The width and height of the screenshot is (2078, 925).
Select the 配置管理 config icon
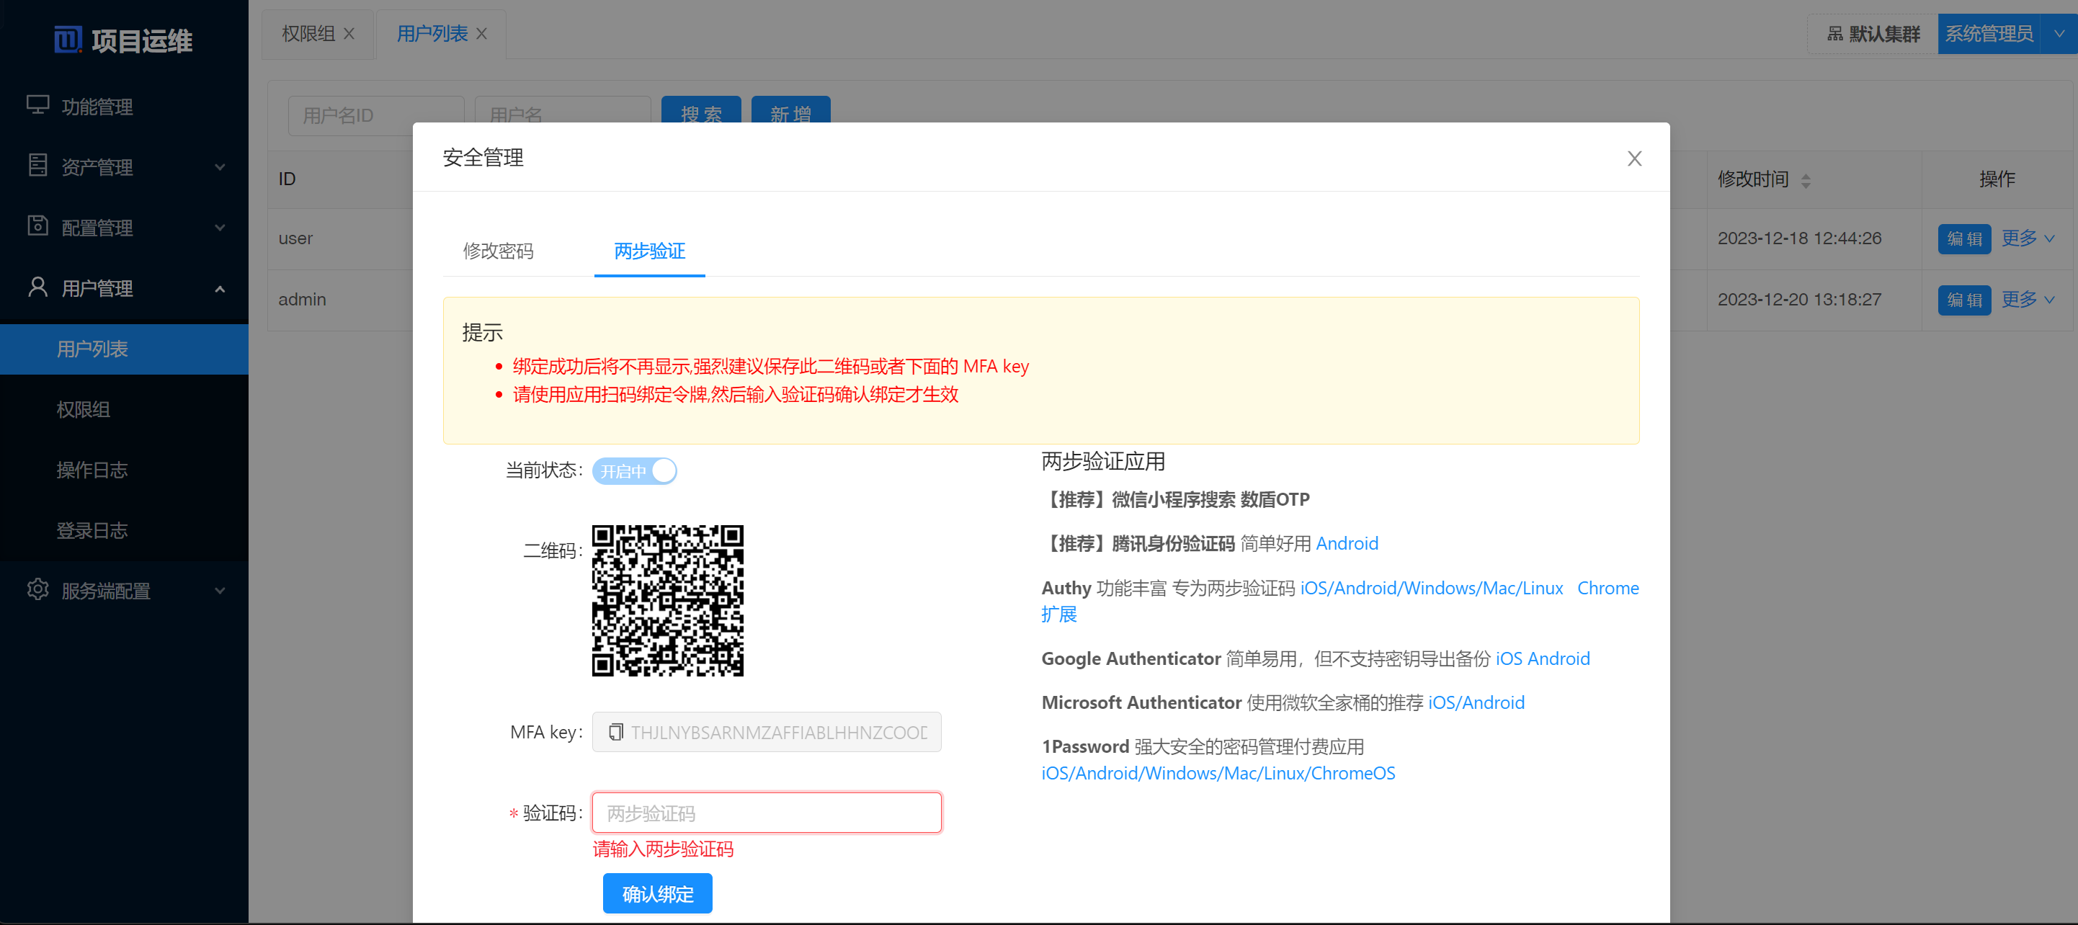click(x=38, y=227)
